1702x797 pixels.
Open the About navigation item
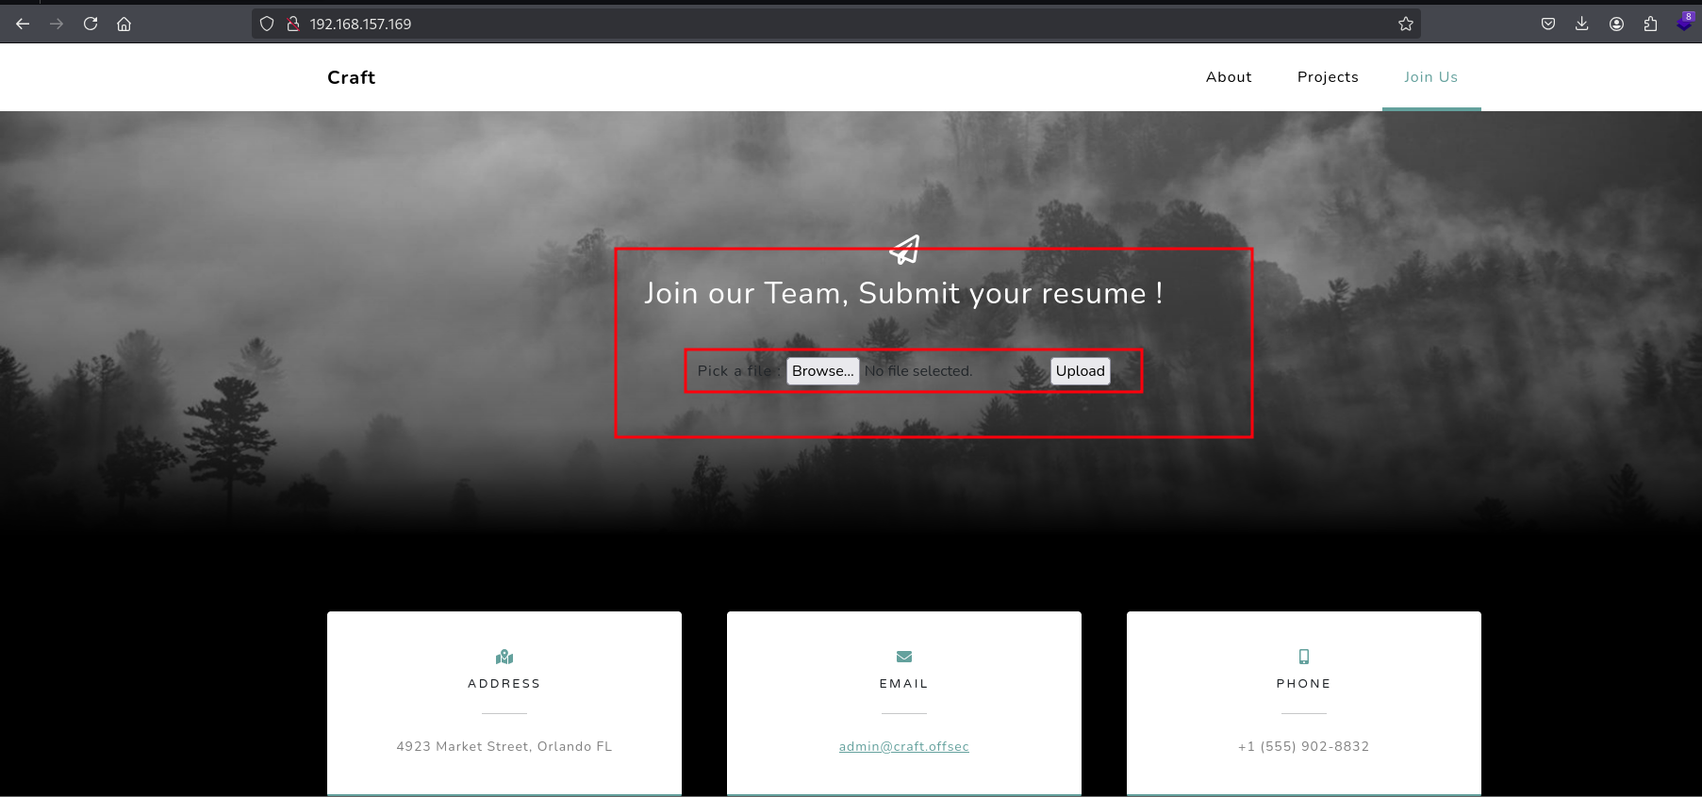point(1229,77)
